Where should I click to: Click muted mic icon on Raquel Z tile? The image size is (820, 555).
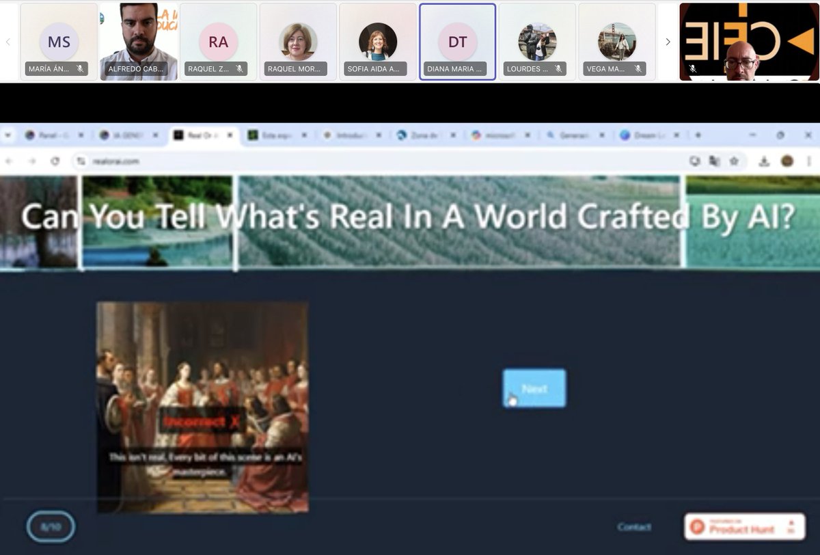coord(240,69)
